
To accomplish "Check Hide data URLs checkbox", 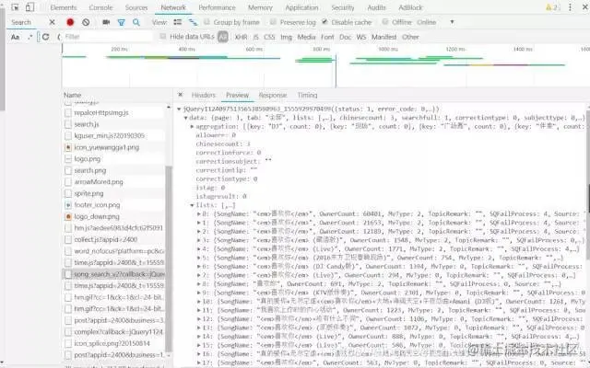I will coord(163,37).
